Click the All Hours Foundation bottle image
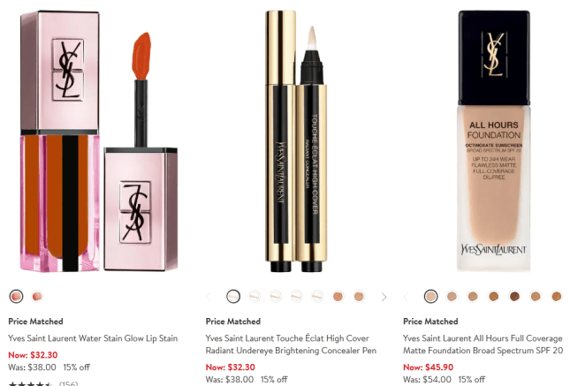The width and height of the screenshot is (570, 386). (x=494, y=141)
